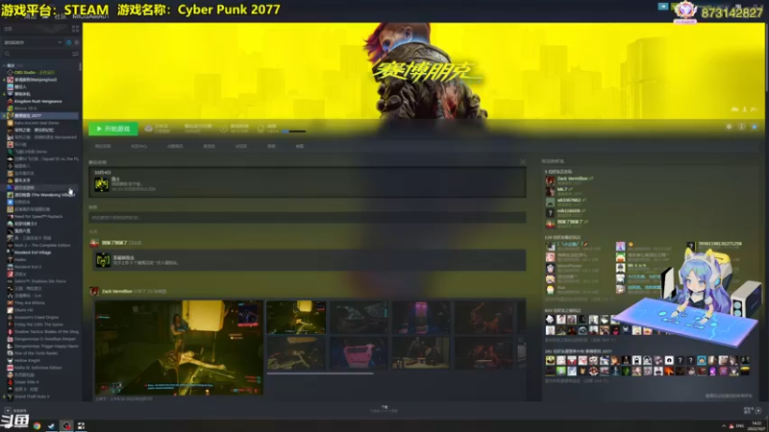This screenshot has width=769, height=432.
Task: Open the library category filter dropdown
Action: coord(34,42)
